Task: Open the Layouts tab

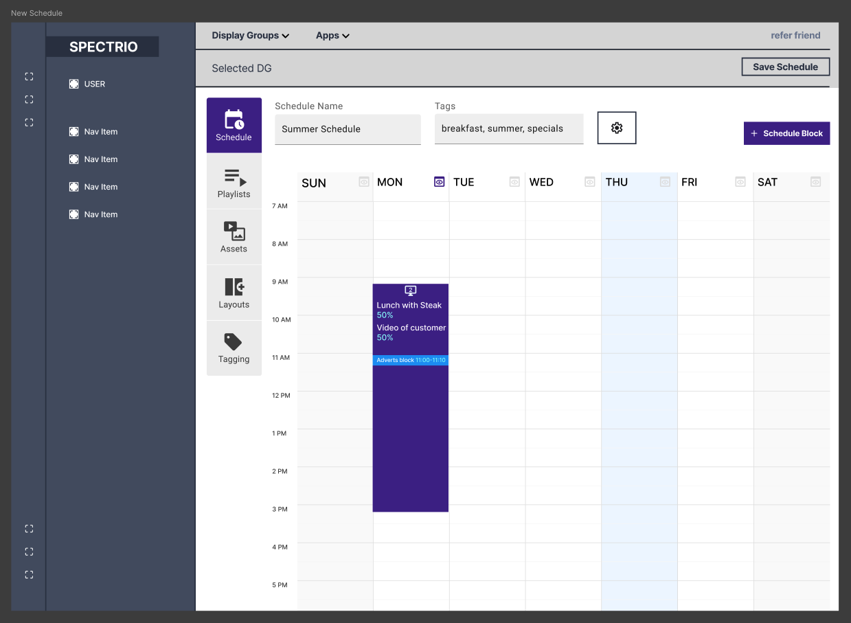Action: (234, 293)
